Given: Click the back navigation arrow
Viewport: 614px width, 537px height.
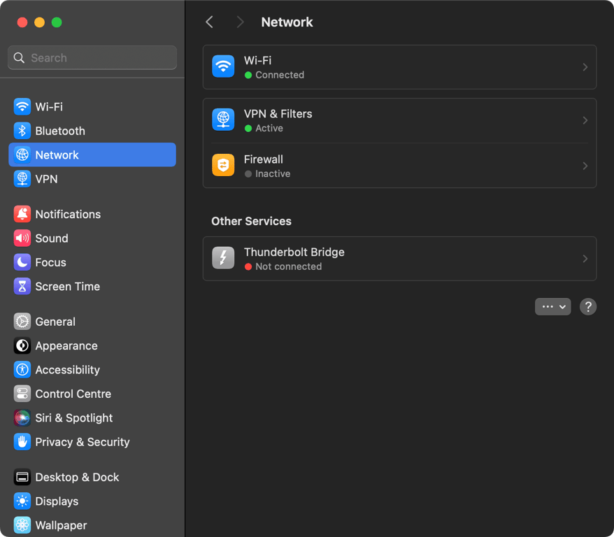Looking at the screenshot, I should click(209, 22).
